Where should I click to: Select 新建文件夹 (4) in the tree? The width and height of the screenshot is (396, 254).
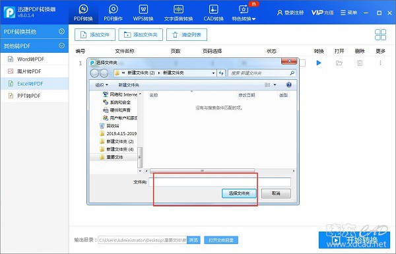click(x=117, y=149)
